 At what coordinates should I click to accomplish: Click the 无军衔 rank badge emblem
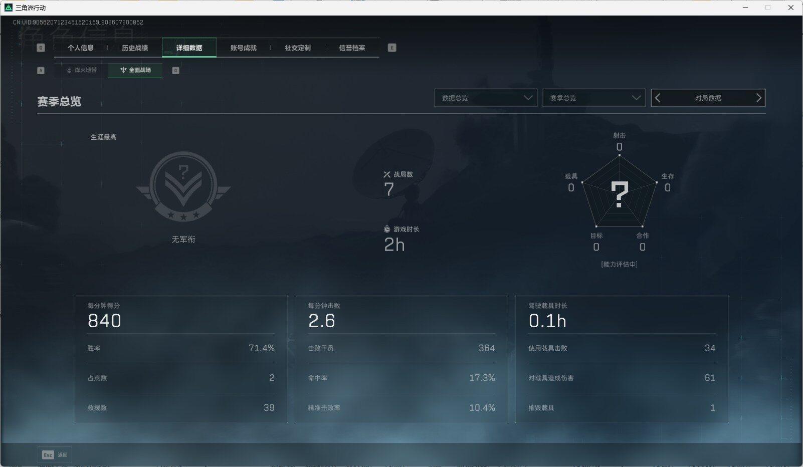[183, 186]
